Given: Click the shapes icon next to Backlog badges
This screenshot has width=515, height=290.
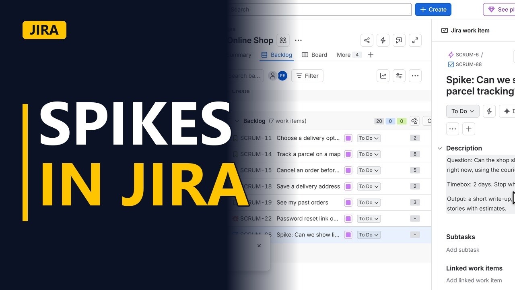Looking at the screenshot, I should (x=414, y=121).
